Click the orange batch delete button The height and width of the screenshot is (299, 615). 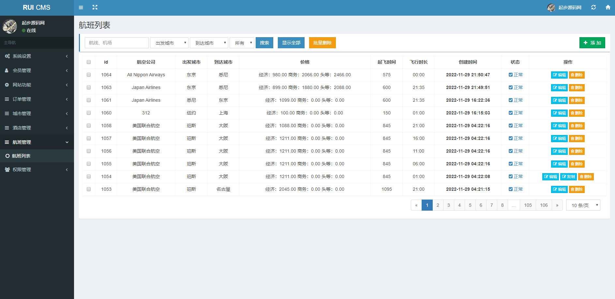click(322, 43)
